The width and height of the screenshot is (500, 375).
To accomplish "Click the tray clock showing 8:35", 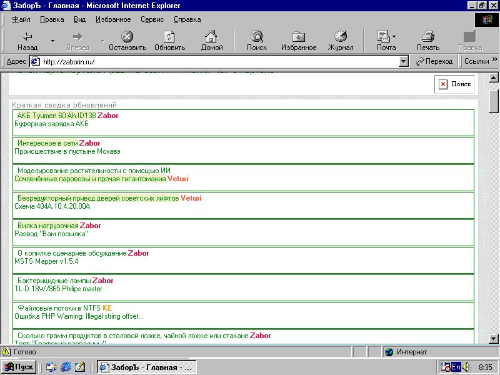I will 486,367.
